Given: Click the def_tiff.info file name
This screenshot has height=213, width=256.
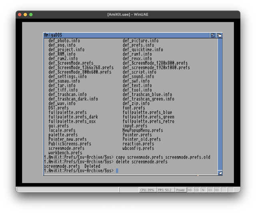Looking at the screenshot, I should coord(63,90).
